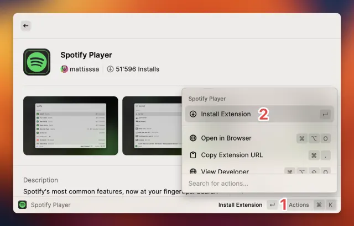Go back using the arrow button
Viewport: 354px width, 226px height.
[x=26, y=26]
